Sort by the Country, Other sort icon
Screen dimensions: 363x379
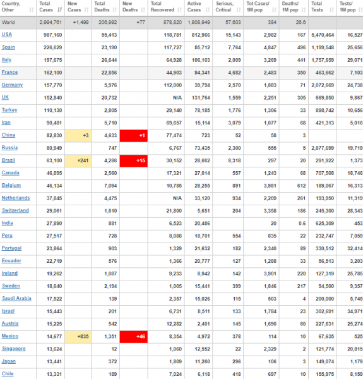coord(32,10)
